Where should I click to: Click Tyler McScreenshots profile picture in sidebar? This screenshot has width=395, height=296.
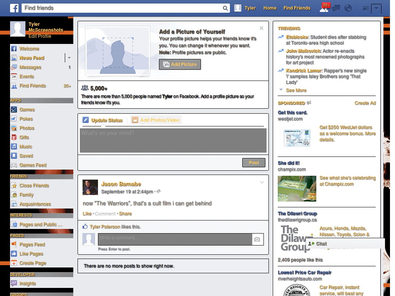click(x=18, y=29)
